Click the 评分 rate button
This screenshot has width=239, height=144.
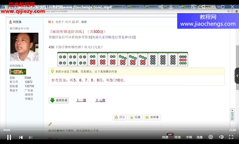[120, 117]
